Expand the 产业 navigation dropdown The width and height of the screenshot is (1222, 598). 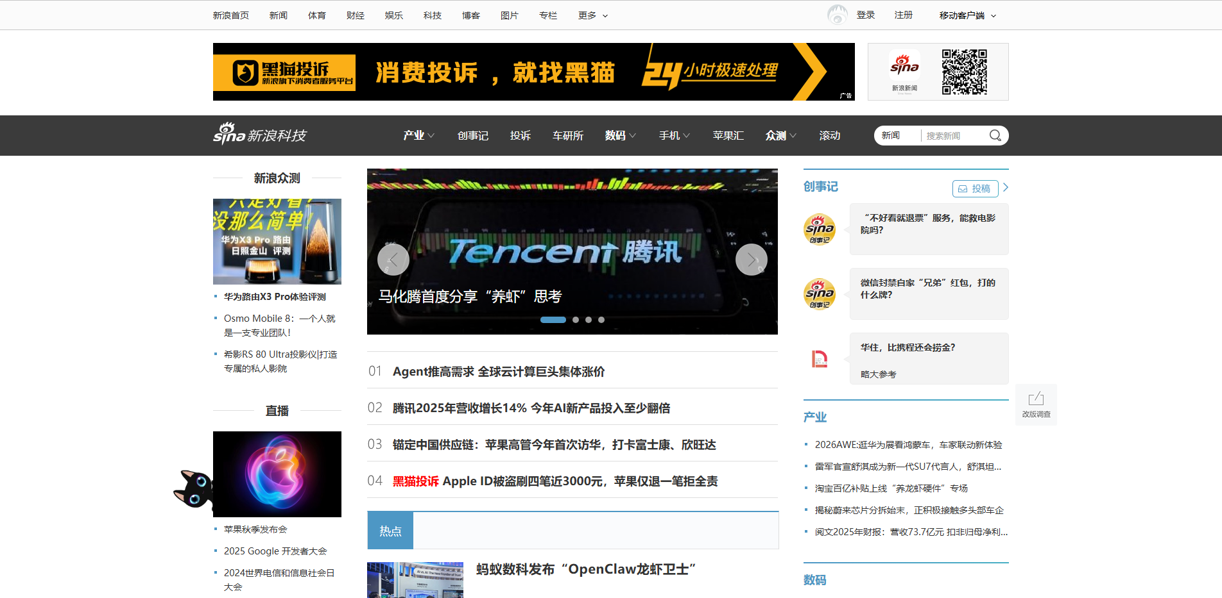418,135
